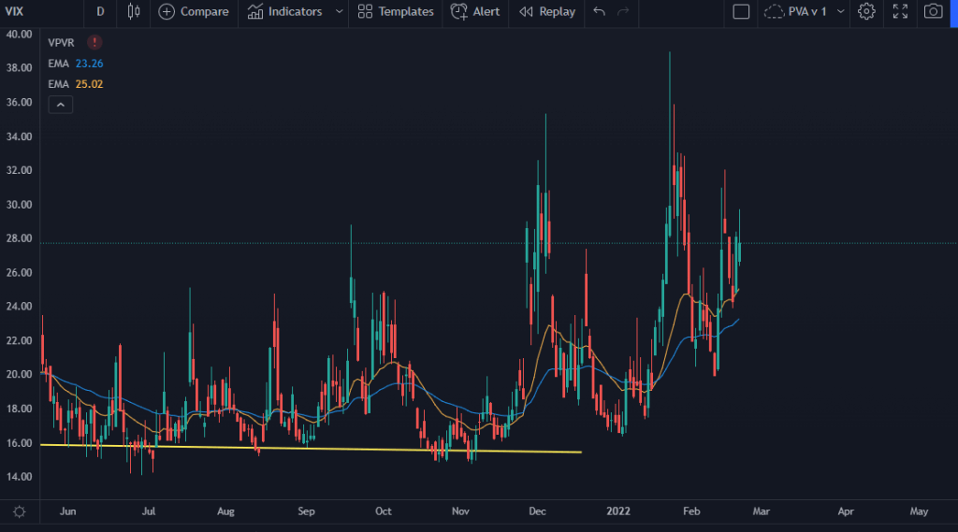
Task: Create an Alert with the clock icon
Action: tap(474, 11)
